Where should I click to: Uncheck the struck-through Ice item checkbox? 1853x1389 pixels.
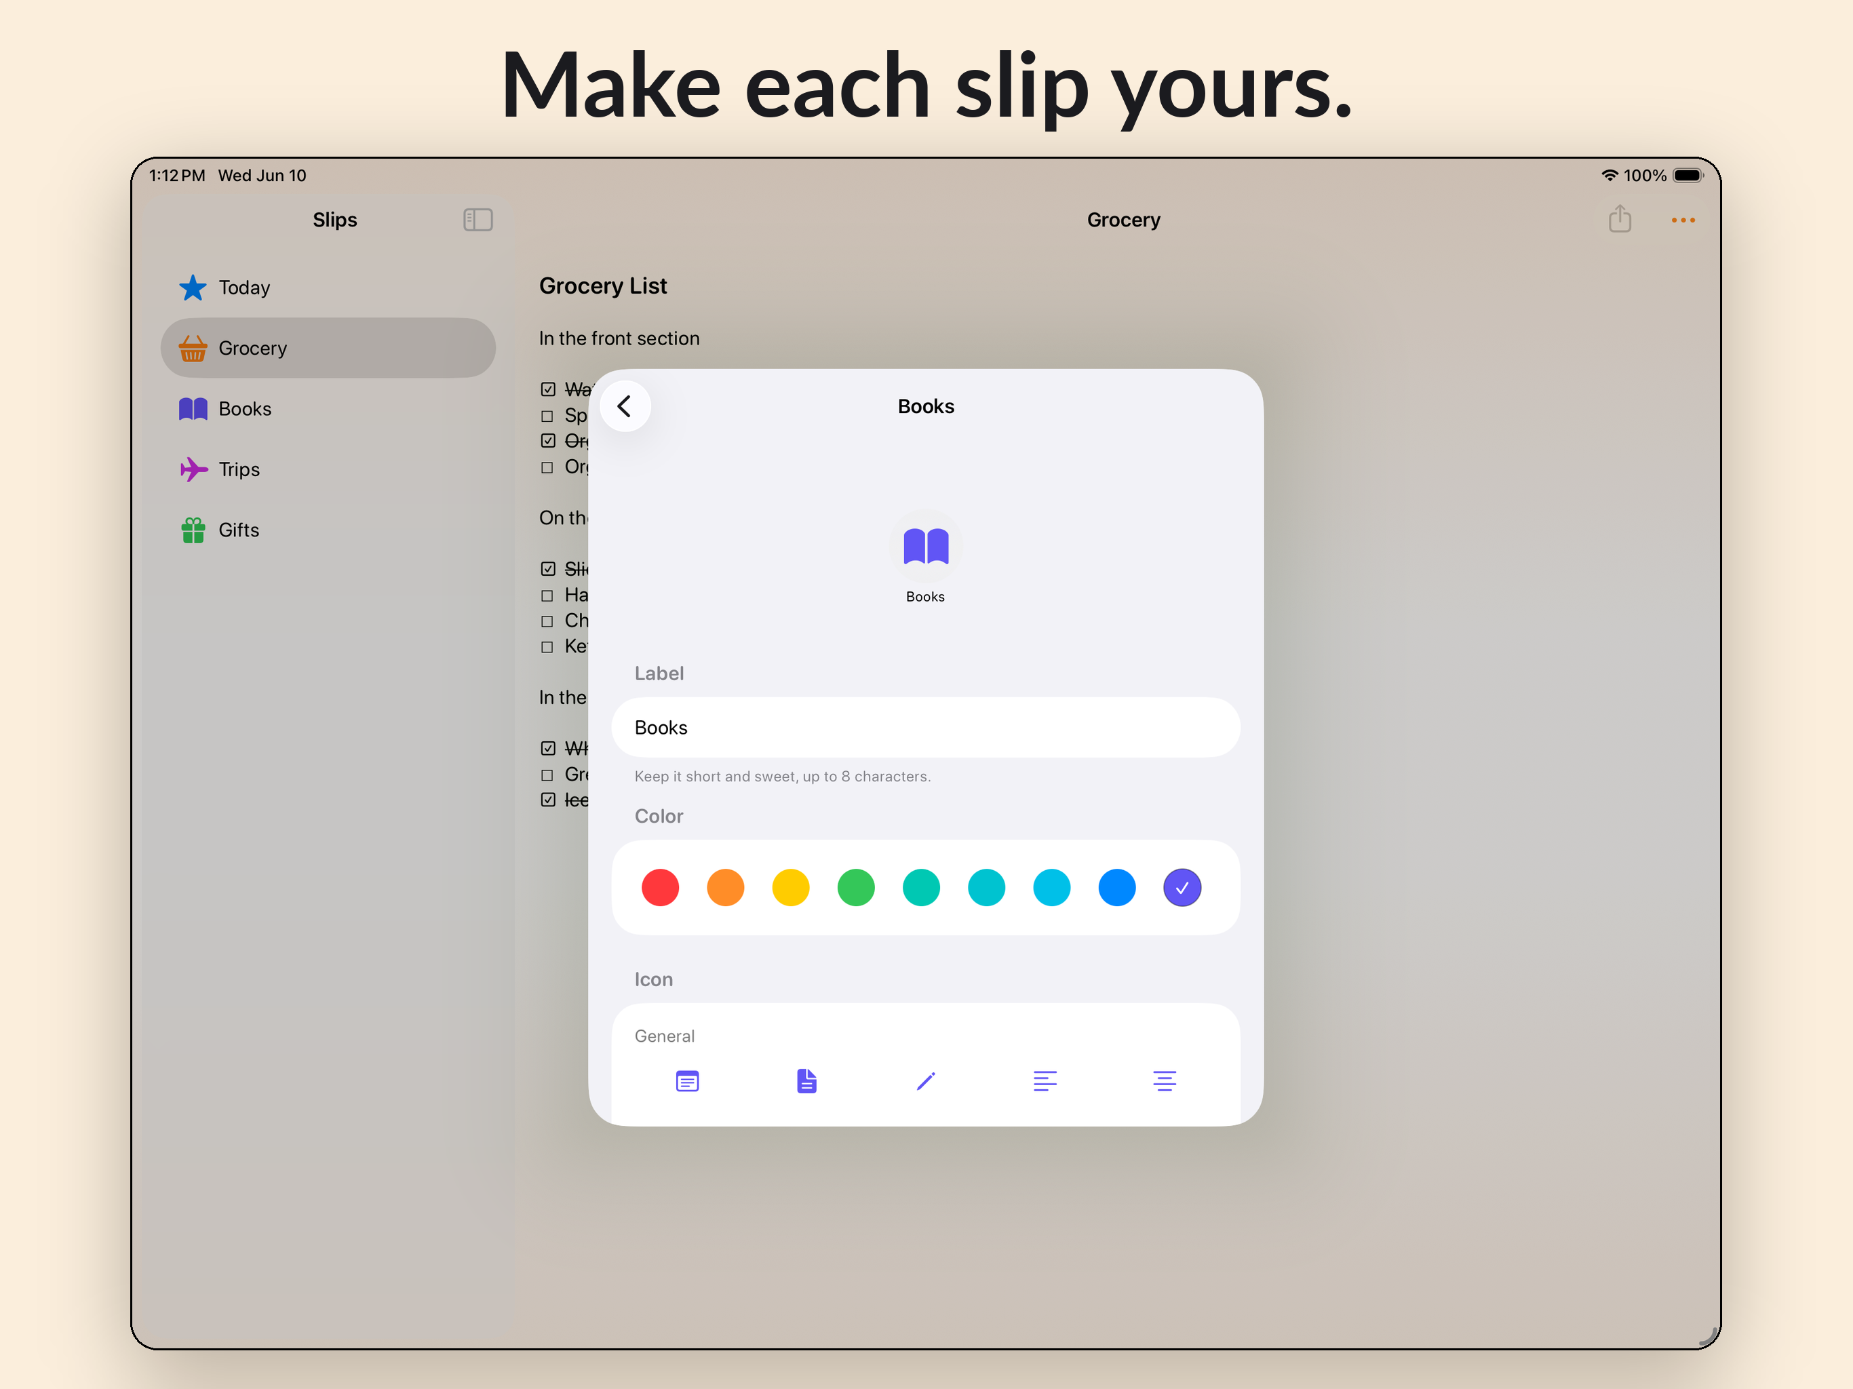click(548, 800)
